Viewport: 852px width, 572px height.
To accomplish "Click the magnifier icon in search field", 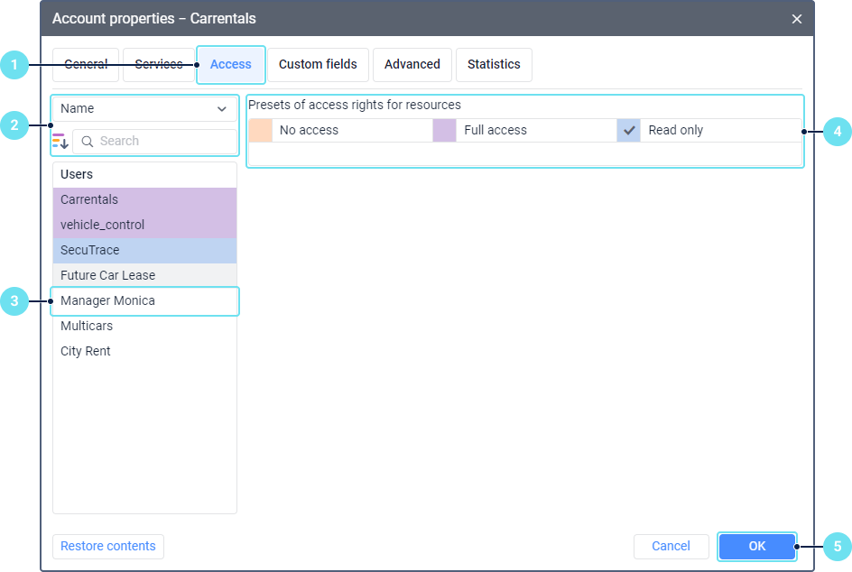I will (88, 142).
